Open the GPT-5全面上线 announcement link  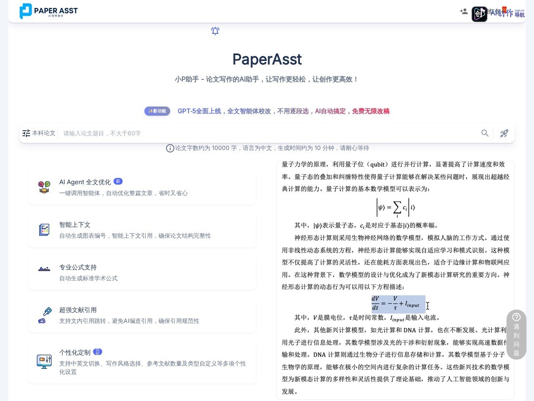284,111
